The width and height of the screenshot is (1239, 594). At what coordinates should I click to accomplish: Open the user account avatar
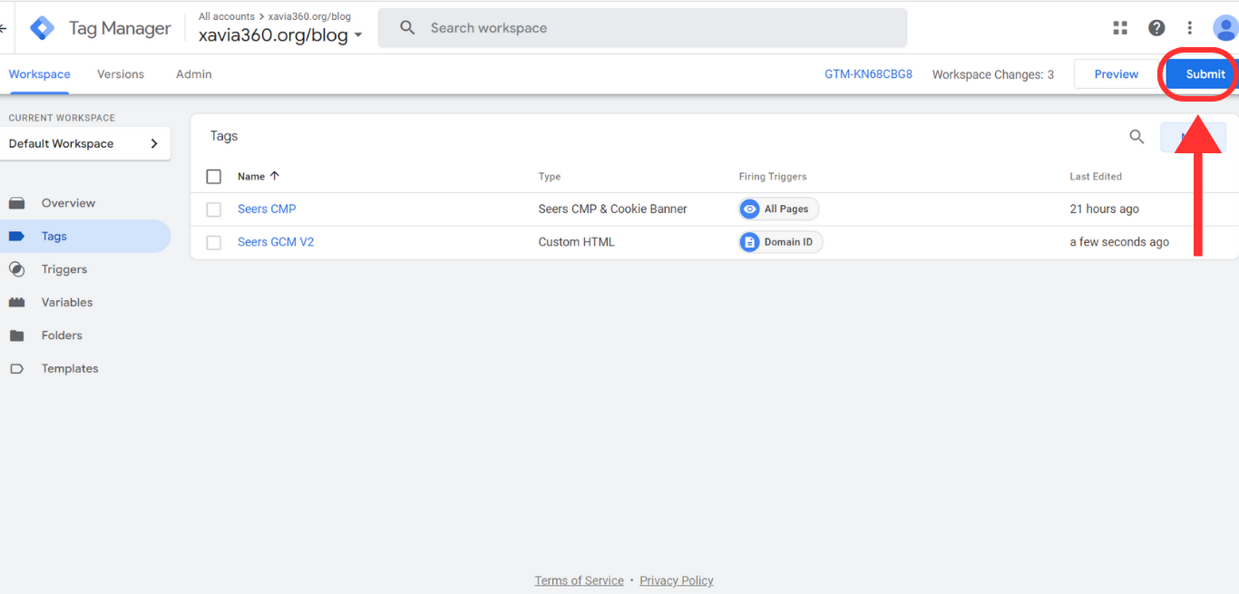tap(1225, 28)
